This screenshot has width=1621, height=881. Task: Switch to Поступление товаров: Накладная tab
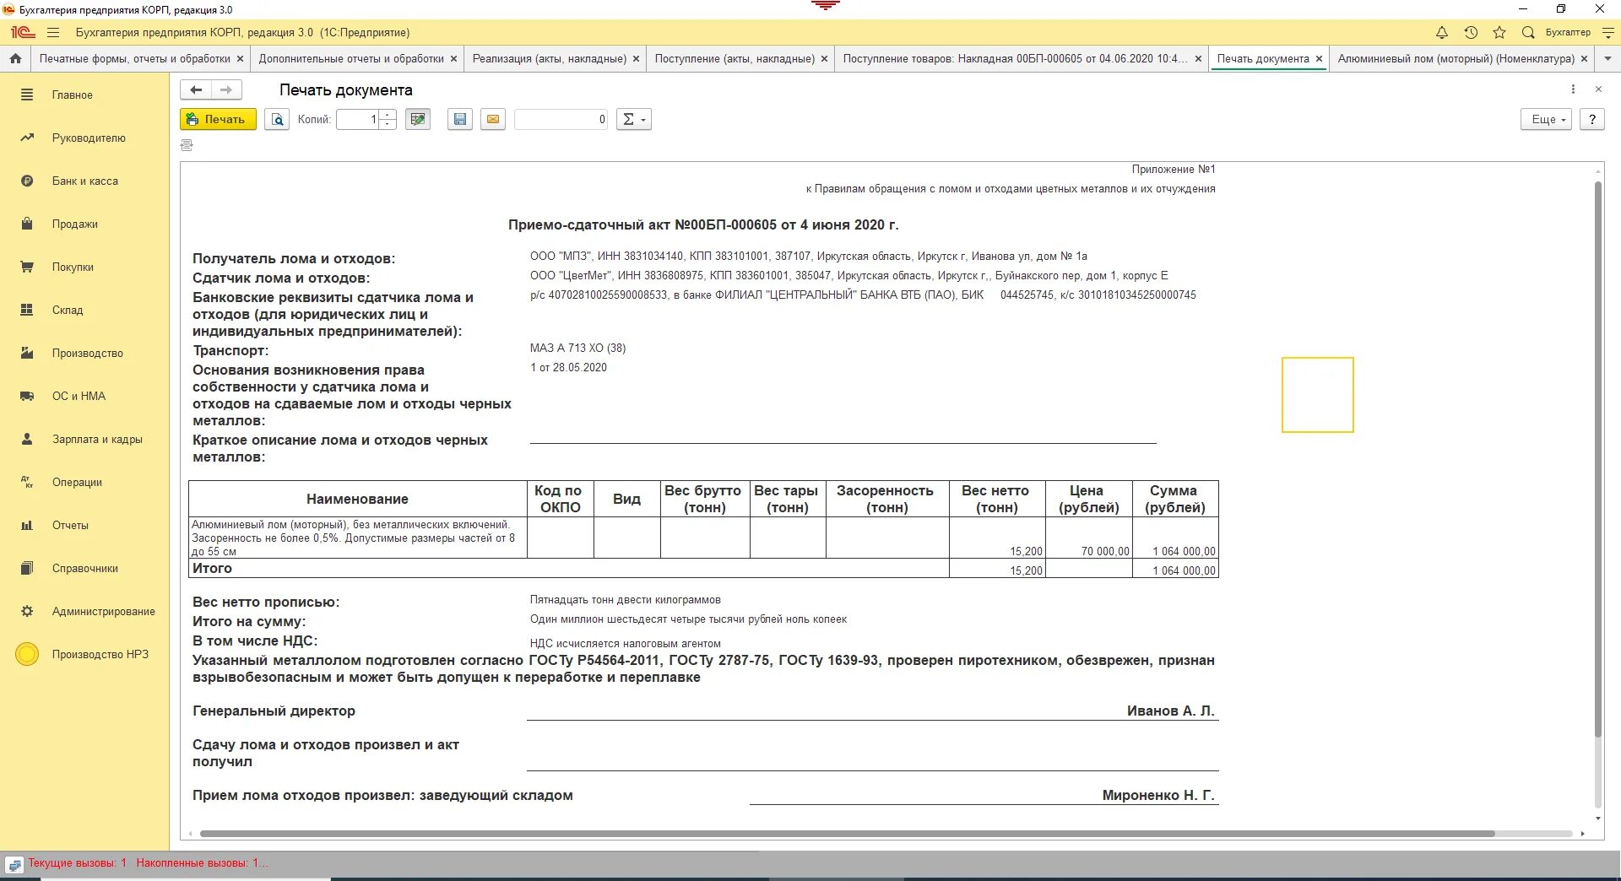[1015, 58]
